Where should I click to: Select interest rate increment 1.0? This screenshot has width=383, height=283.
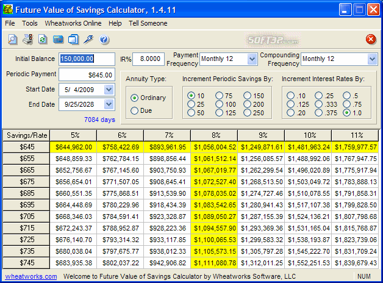pyautogui.click(x=353, y=113)
